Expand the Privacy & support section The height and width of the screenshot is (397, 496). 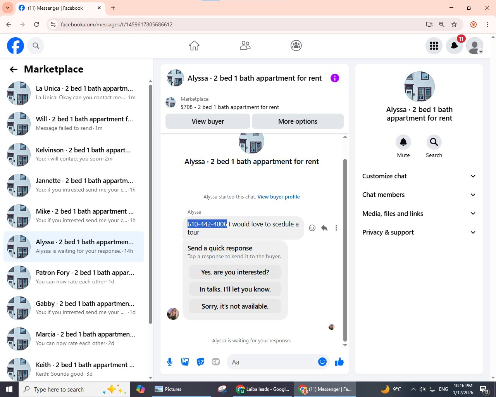pos(419,232)
